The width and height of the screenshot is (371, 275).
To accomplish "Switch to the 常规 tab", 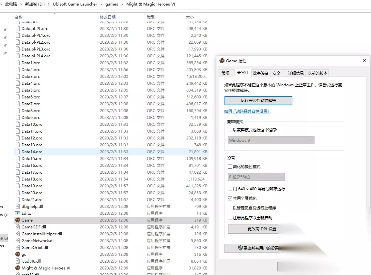I will pos(225,73).
